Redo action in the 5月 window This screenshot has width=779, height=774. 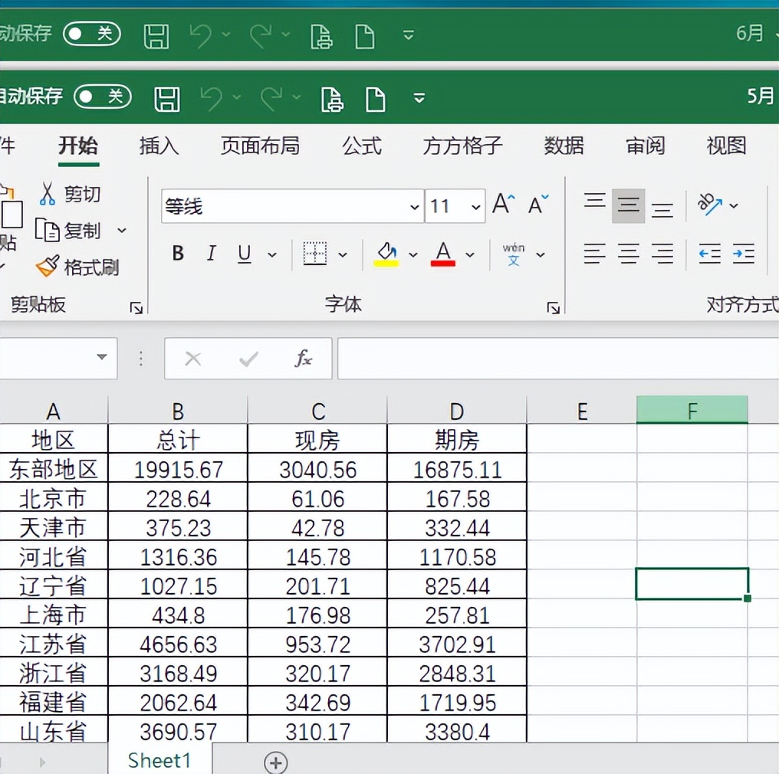click(272, 98)
